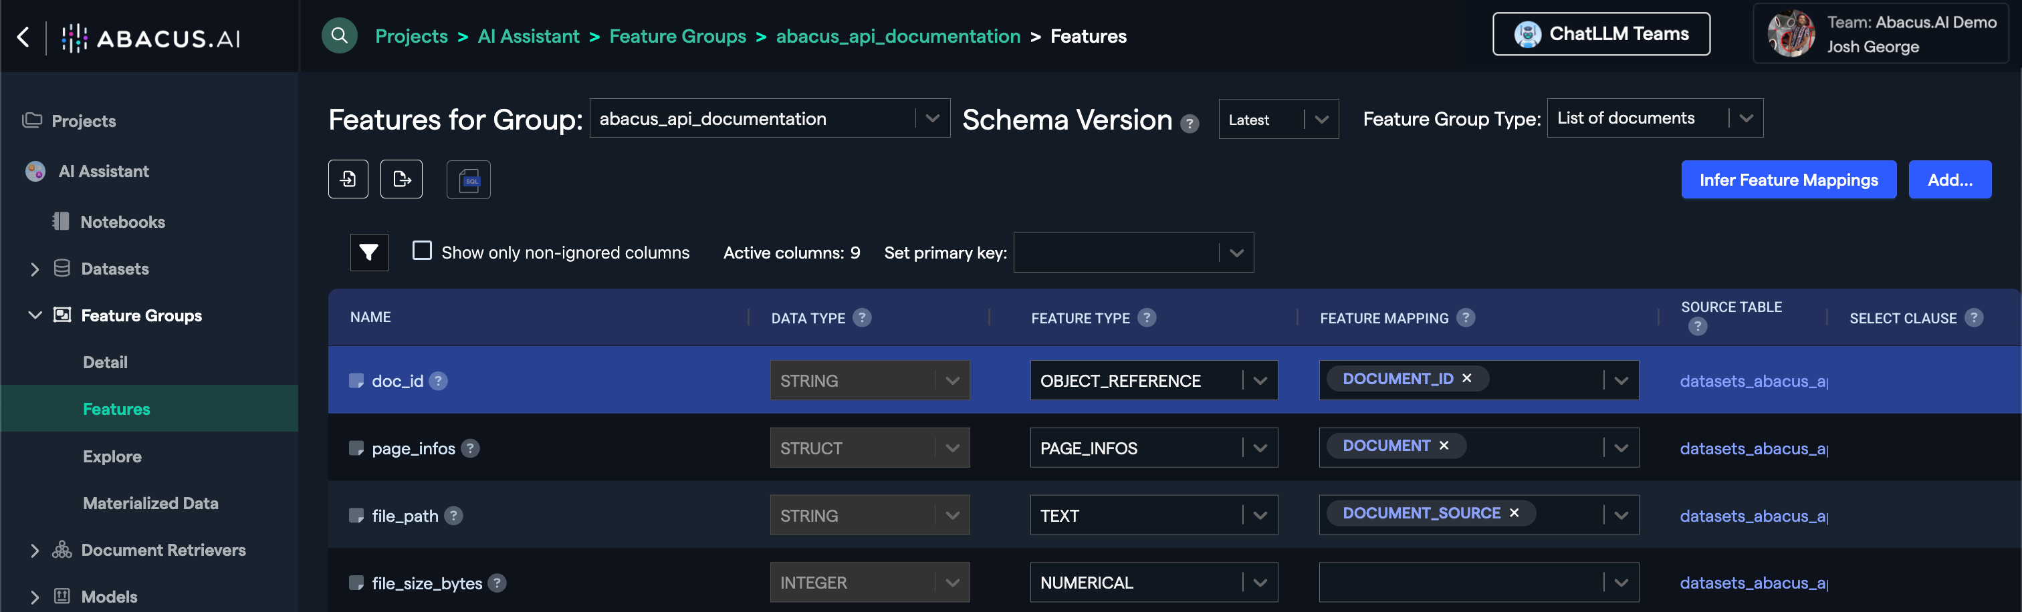Expand the Datasets tree item

[x=35, y=269]
